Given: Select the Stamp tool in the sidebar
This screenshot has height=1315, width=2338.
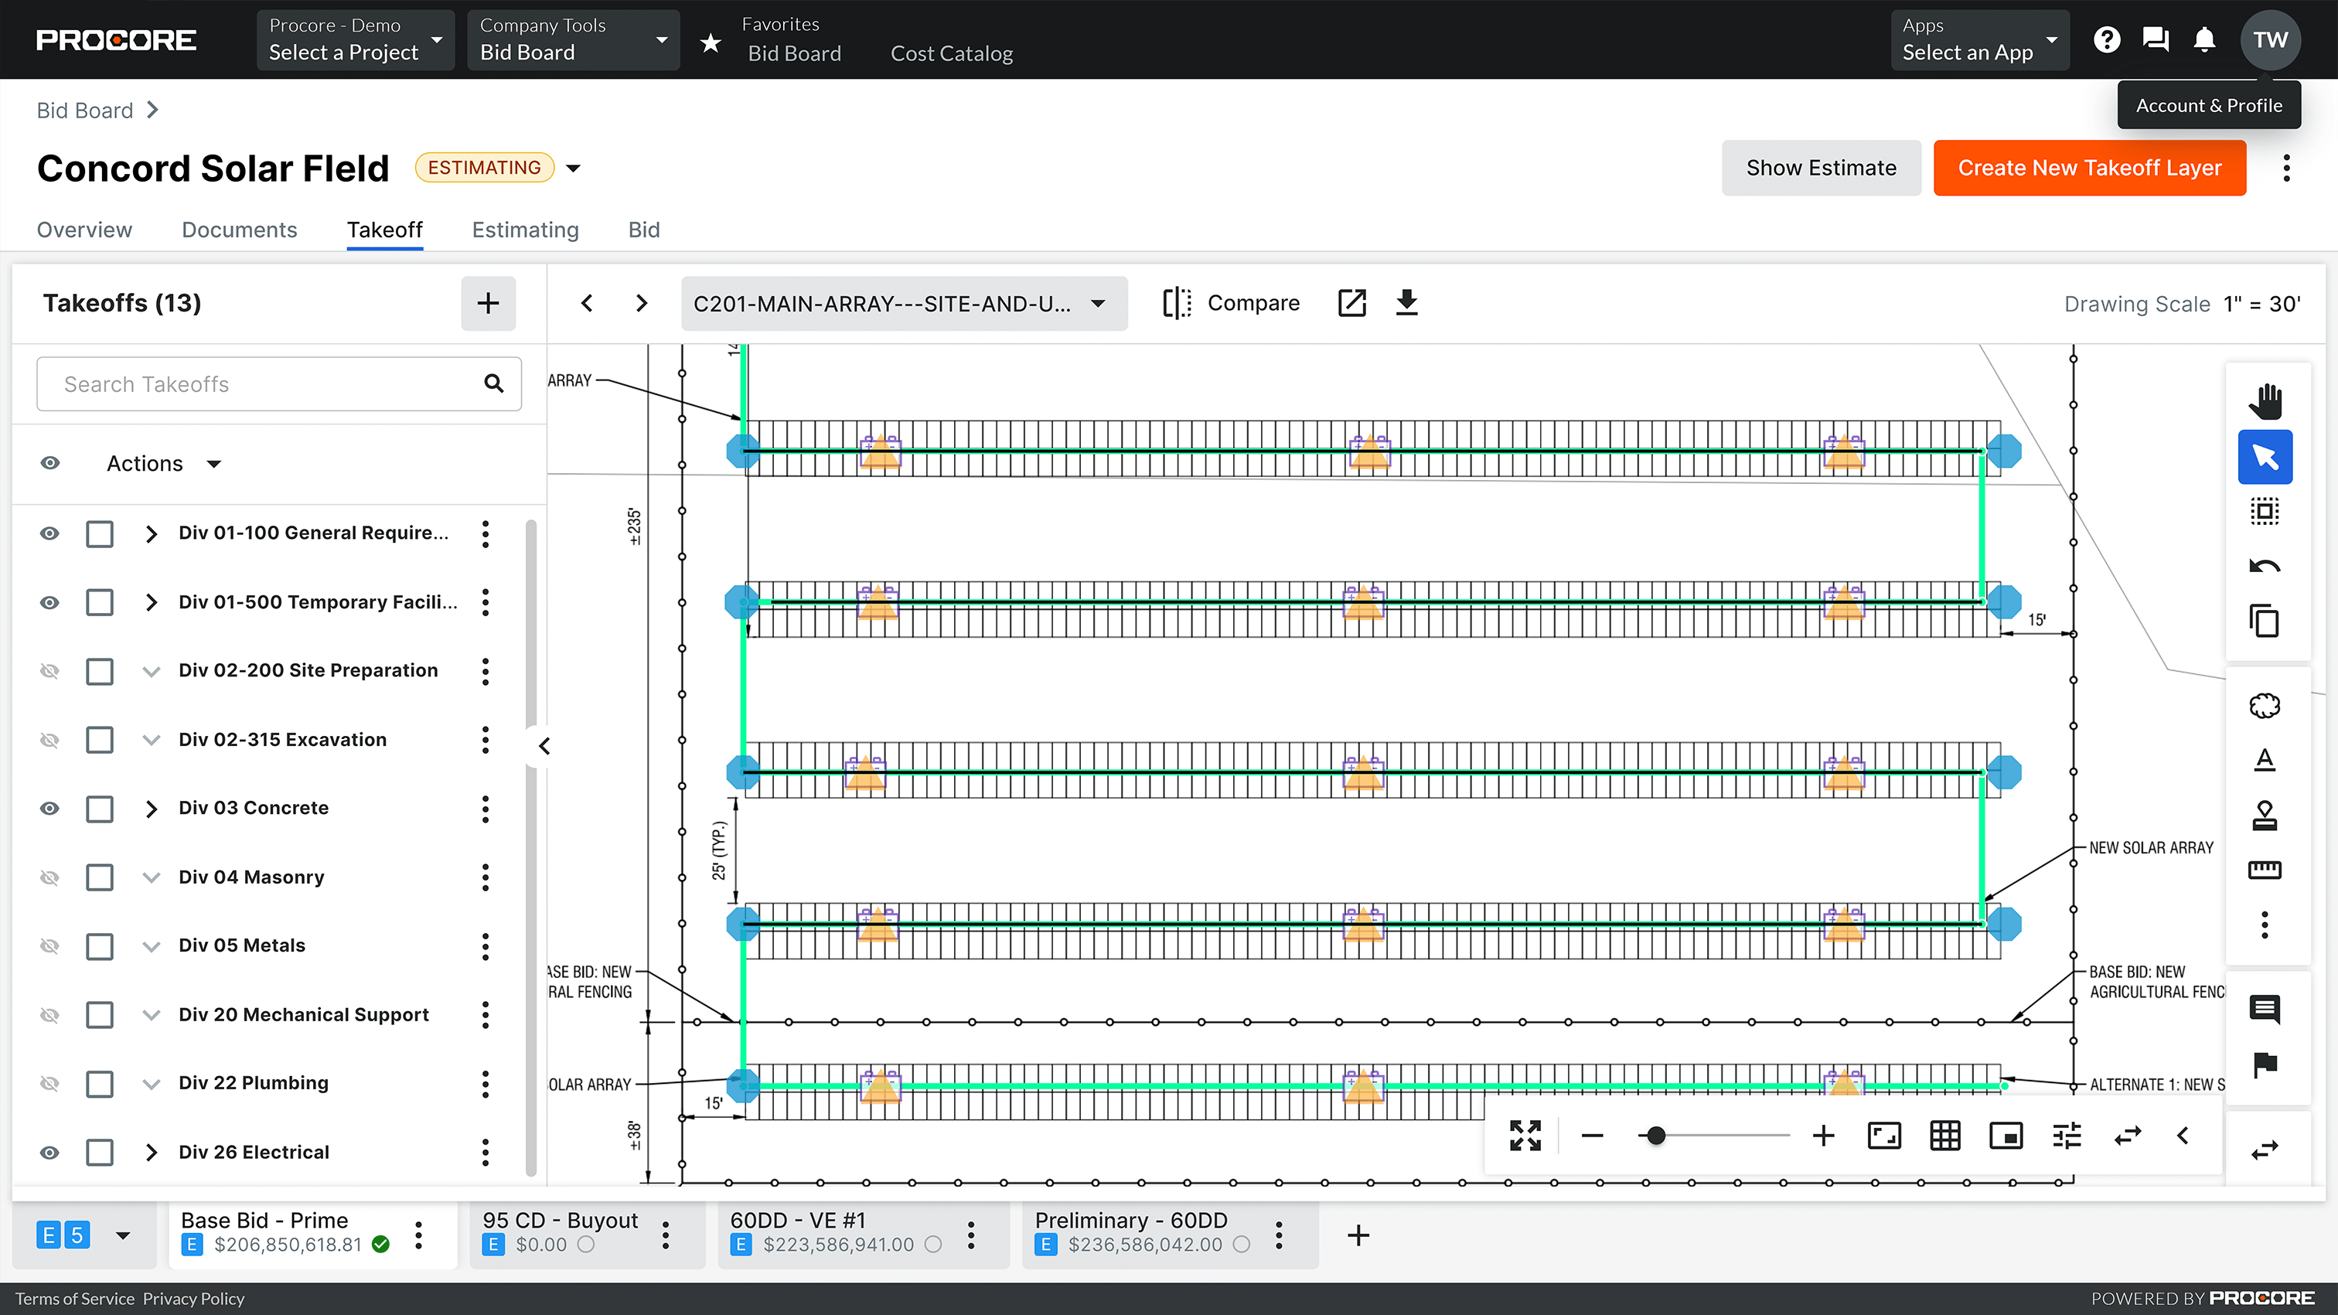Looking at the screenshot, I should [2265, 814].
